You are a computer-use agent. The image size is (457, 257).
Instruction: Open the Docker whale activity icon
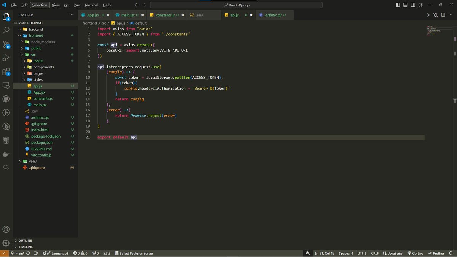tap(6, 154)
